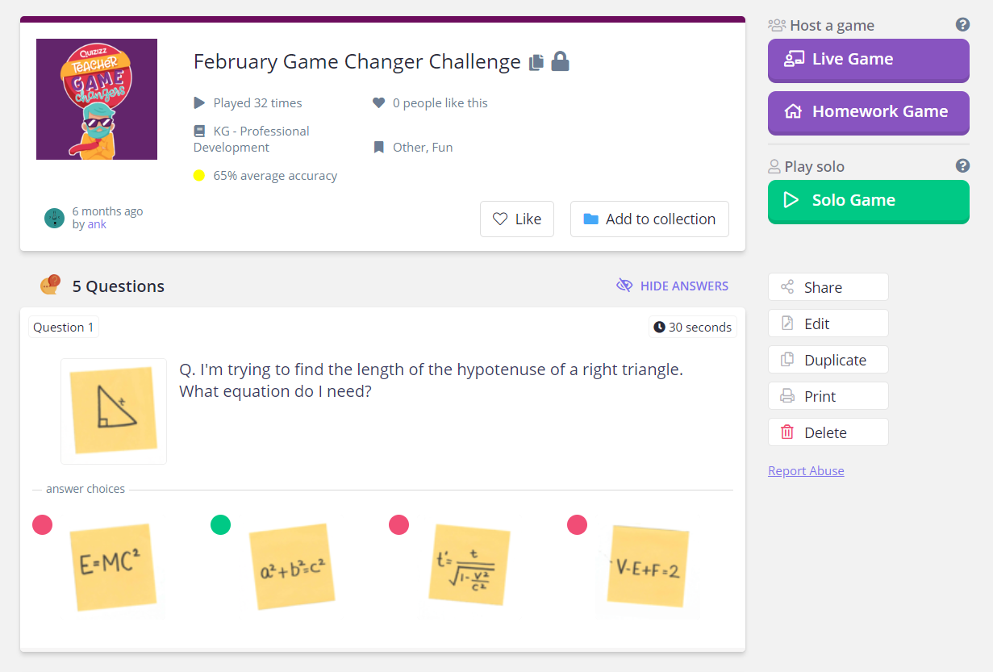Toggle Hide Answers visibility

coord(672,286)
